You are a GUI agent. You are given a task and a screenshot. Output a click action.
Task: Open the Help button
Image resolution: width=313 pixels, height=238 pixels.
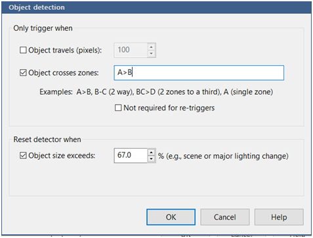pyautogui.click(x=279, y=217)
